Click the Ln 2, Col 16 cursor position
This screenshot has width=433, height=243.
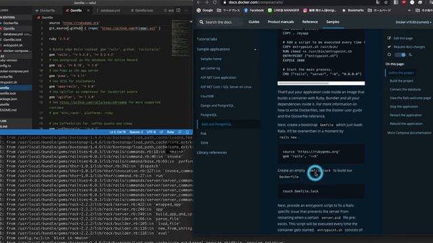[x=117, y=132]
